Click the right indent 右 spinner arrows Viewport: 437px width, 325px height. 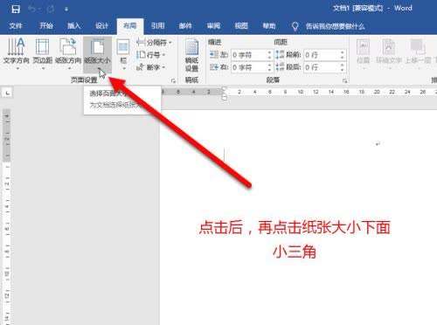[x=269, y=67]
